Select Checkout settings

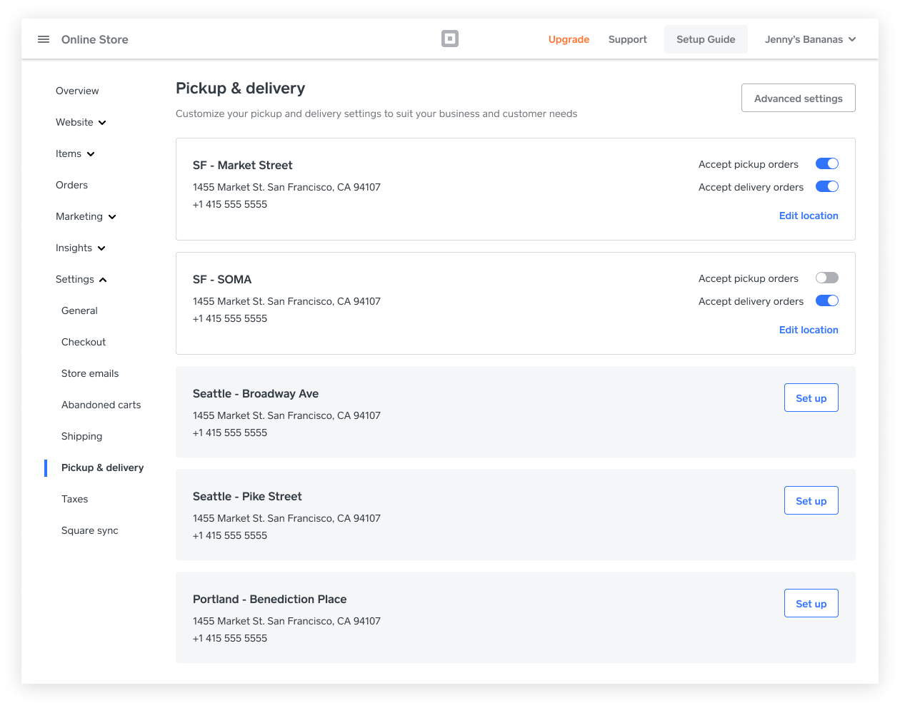click(x=84, y=342)
